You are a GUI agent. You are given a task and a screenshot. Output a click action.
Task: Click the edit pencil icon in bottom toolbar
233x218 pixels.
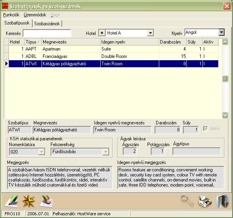pyautogui.click(x=12, y=201)
